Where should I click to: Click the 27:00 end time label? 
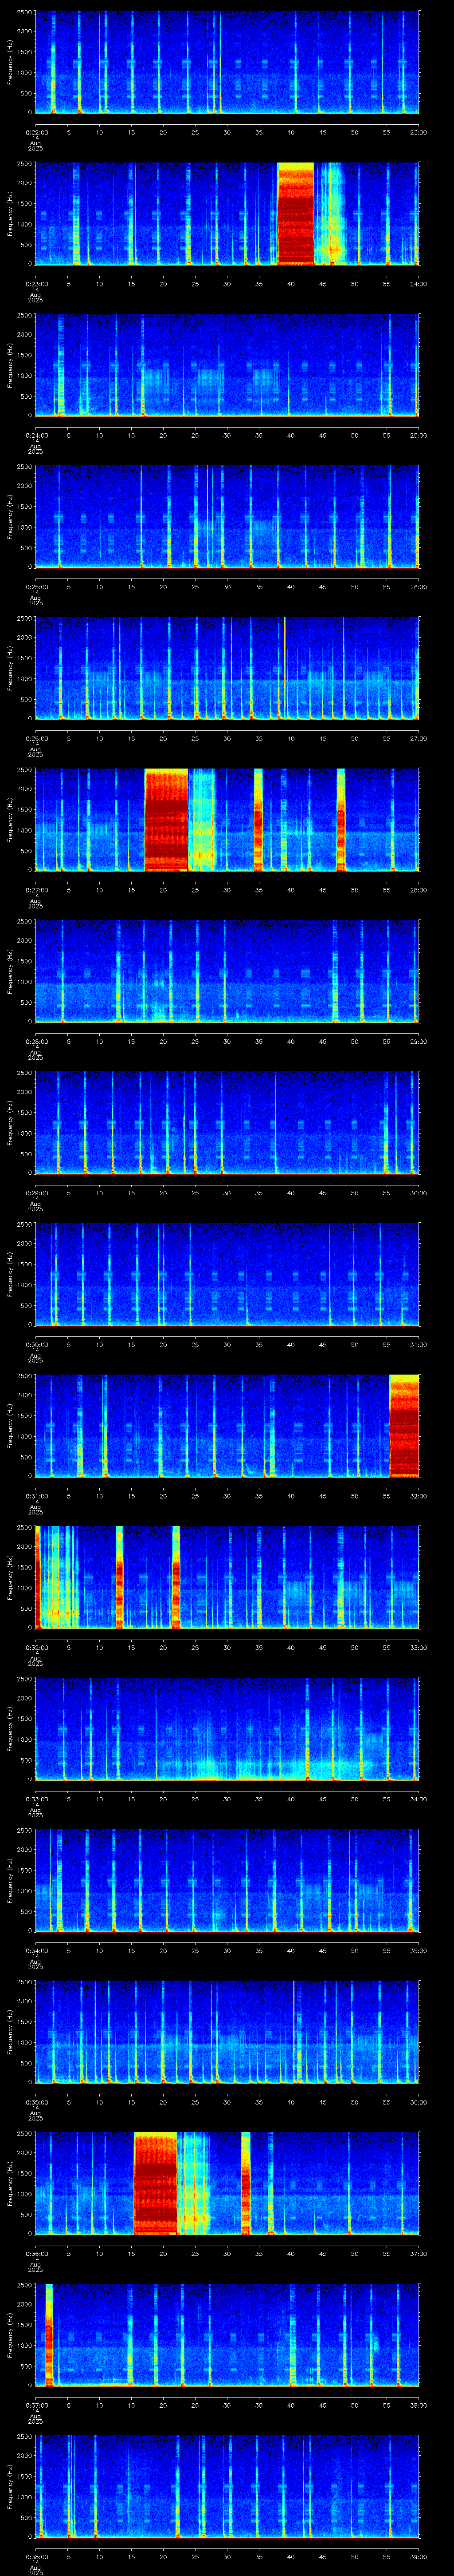pos(418,738)
